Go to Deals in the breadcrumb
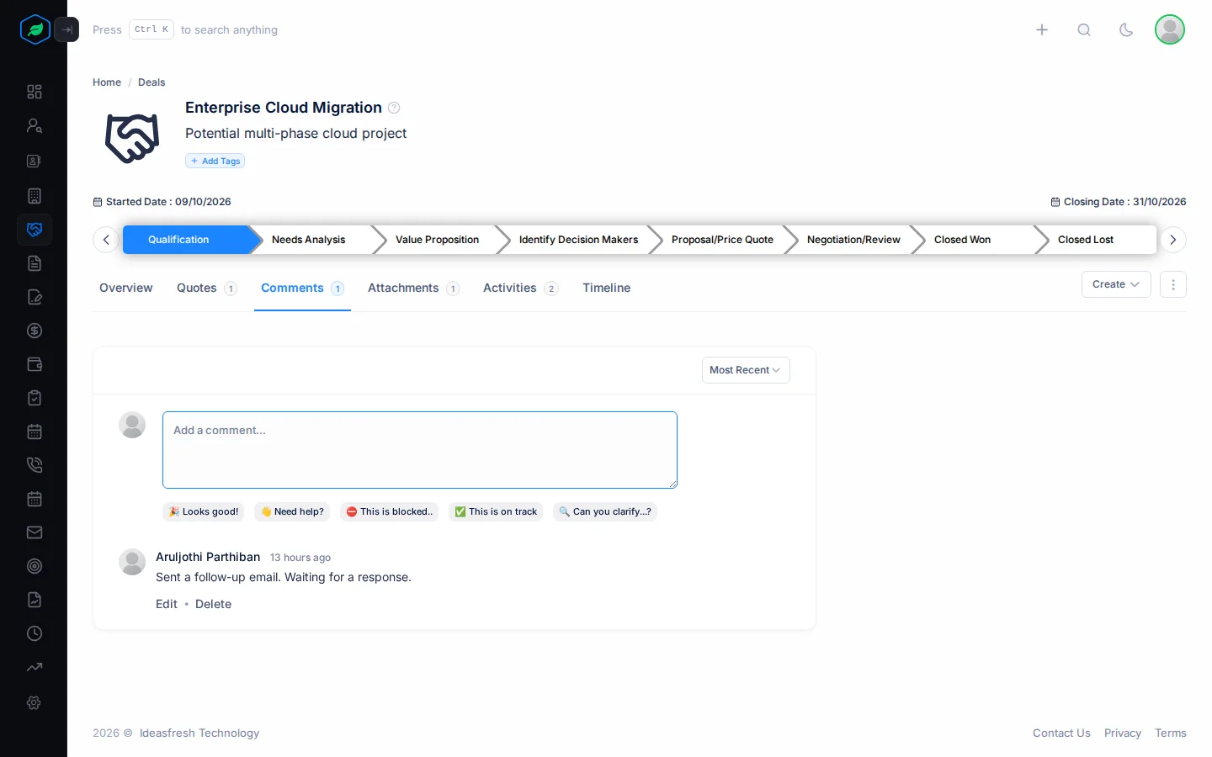The width and height of the screenshot is (1212, 757). point(151,82)
